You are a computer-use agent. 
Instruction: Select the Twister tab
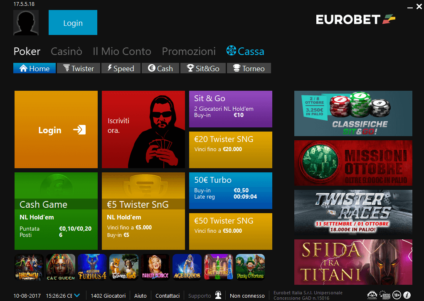[x=79, y=68]
